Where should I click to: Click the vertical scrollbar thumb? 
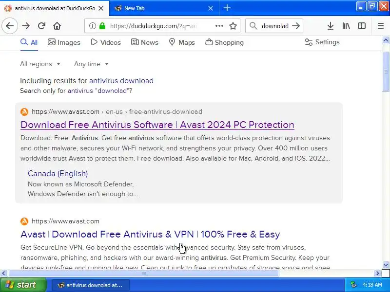tap(386, 72)
